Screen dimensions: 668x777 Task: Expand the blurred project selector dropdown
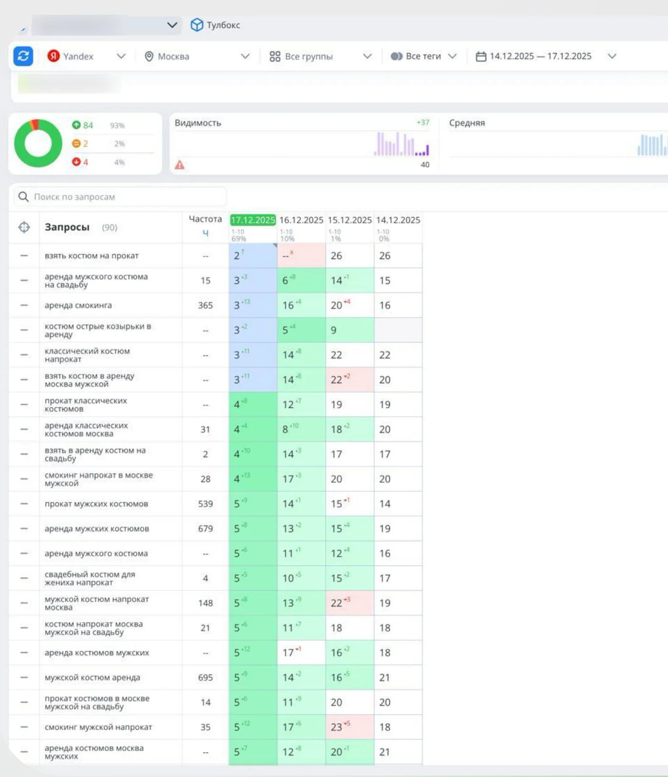coord(172,25)
